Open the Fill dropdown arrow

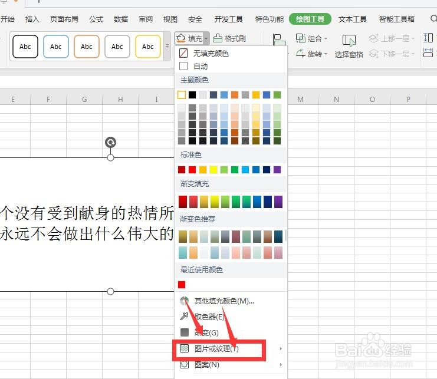[x=206, y=38]
